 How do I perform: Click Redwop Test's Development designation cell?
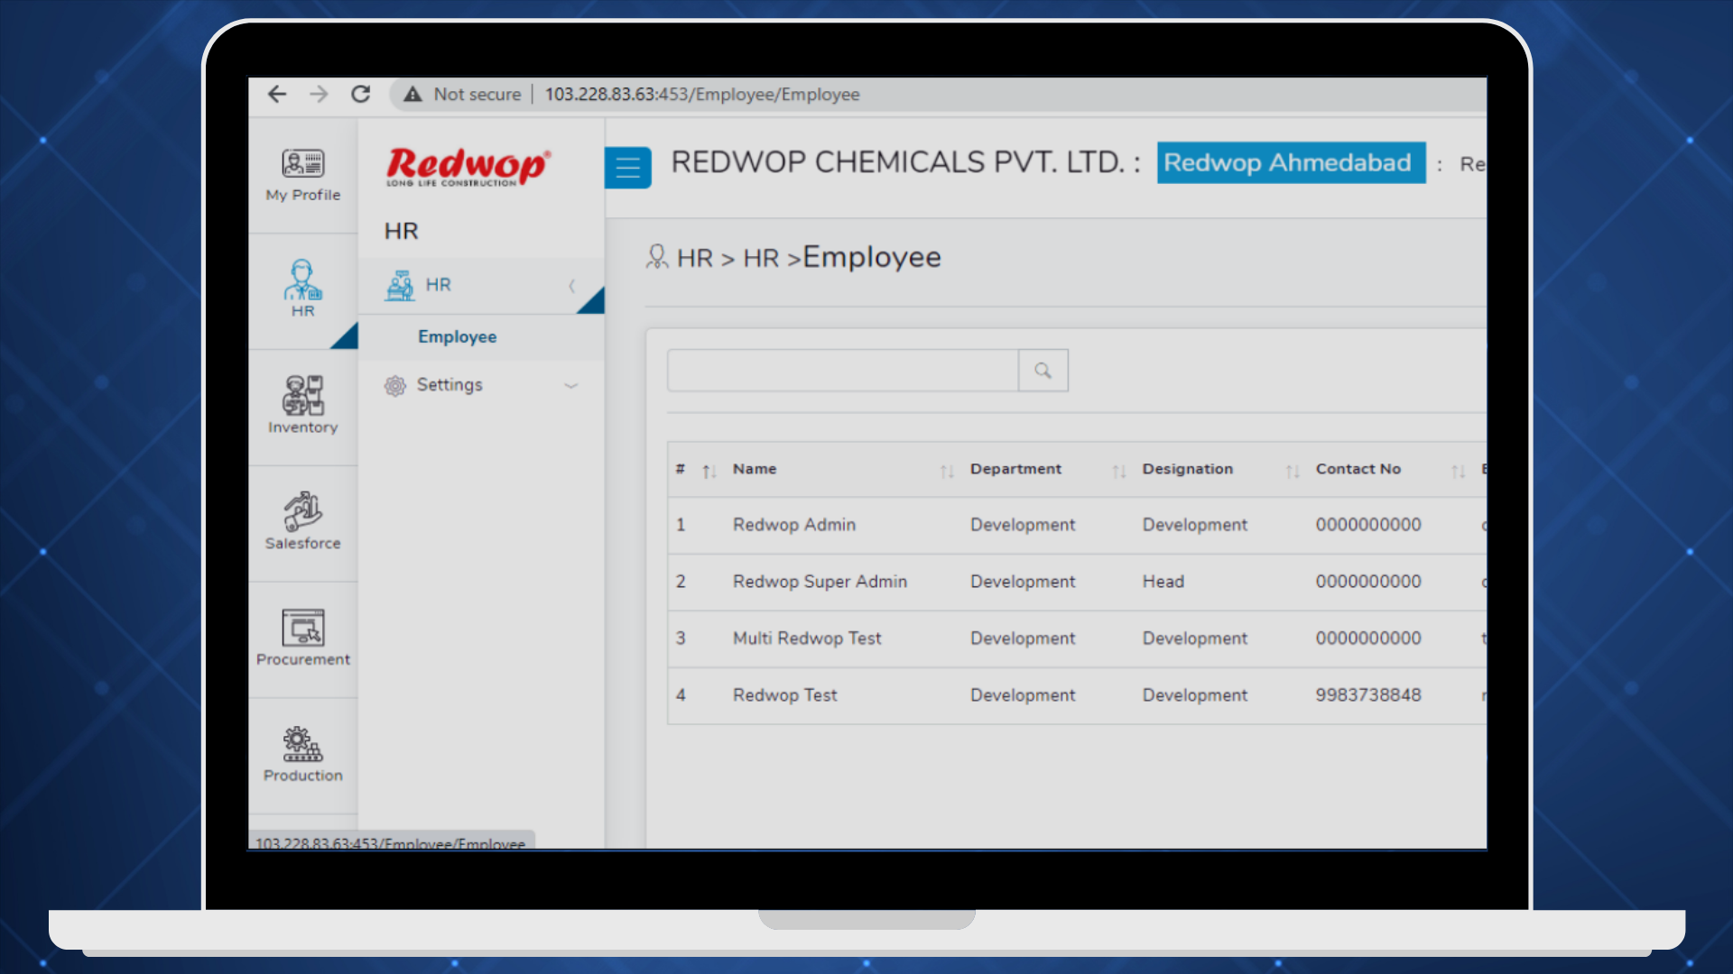click(x=1195, y=695)
